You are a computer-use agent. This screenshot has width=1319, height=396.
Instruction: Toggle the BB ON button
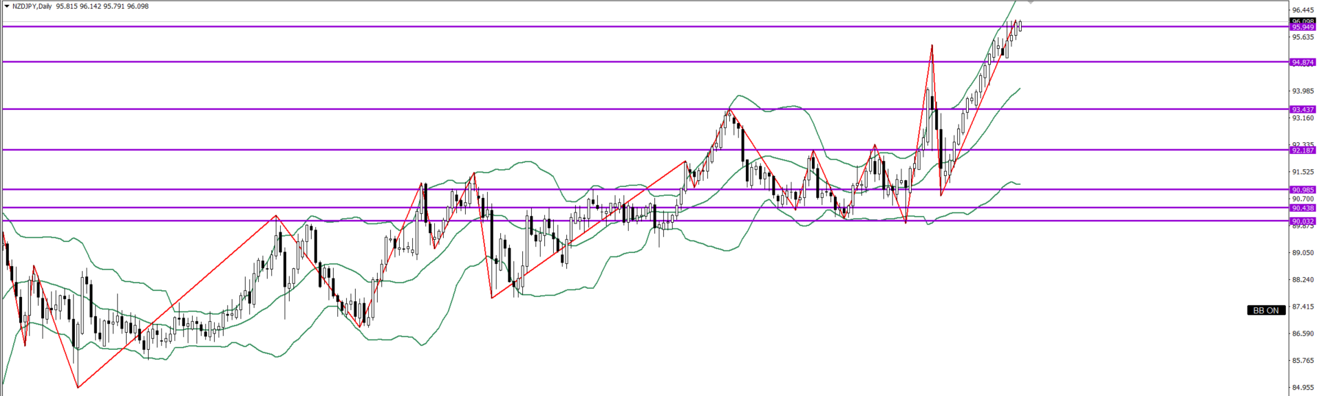pyautogui.click(x=1265, y=311)
